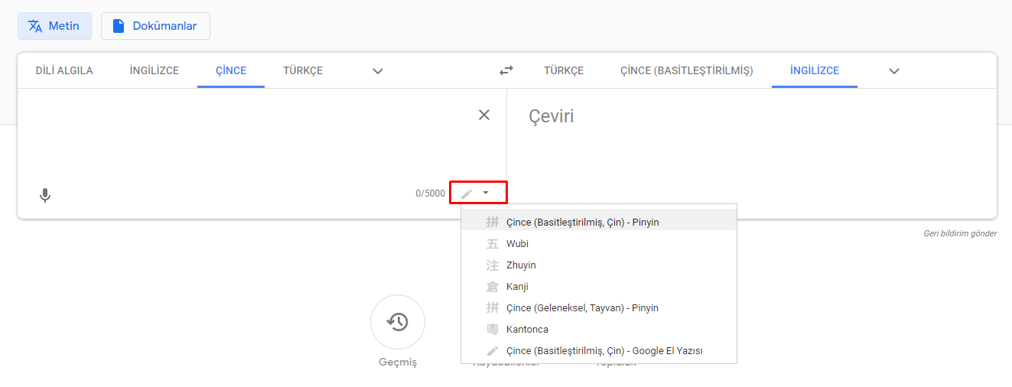Expand more target languages chevron

(x=893, y=71)
